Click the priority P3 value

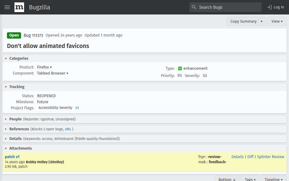point(180,76)
